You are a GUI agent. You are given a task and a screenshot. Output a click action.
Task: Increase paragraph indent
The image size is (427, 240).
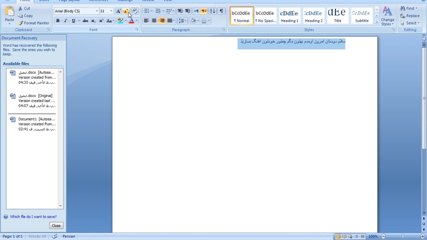click(x=188, y=11)
